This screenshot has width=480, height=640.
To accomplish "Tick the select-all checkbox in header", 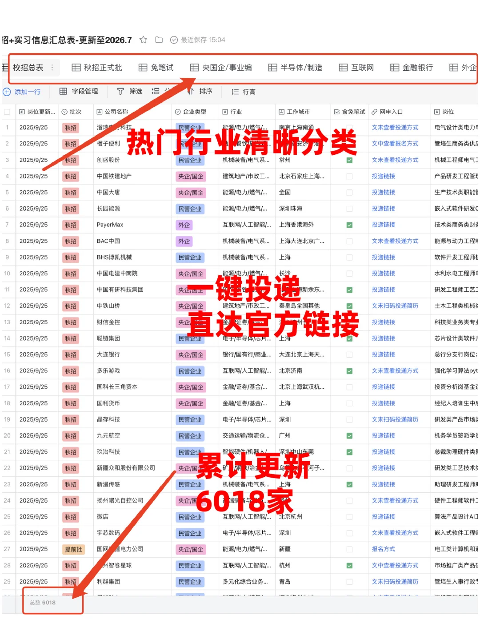I will pos(7,112).
